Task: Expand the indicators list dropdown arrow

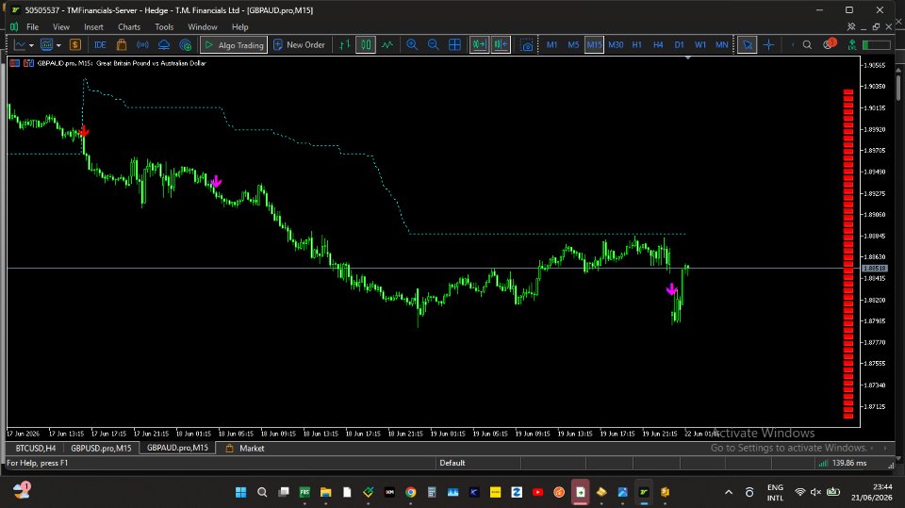Action: point(58,45)
